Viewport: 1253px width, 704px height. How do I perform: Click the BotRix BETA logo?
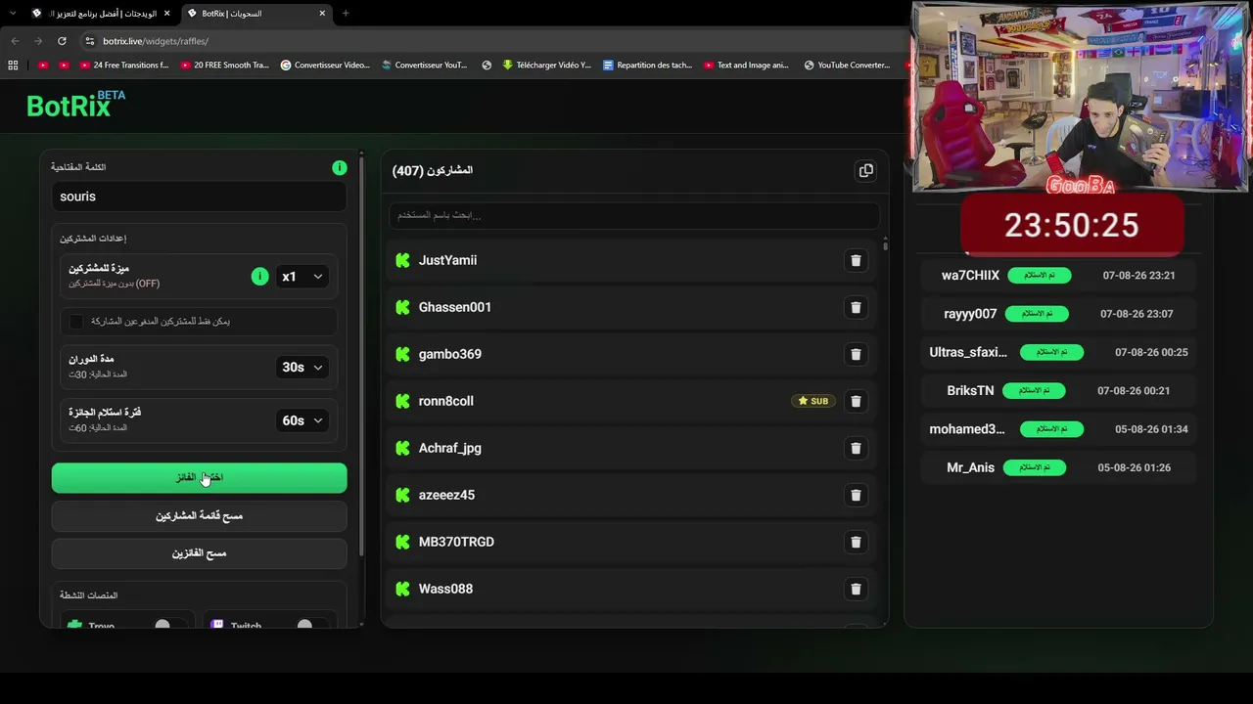tap(75, 105)
